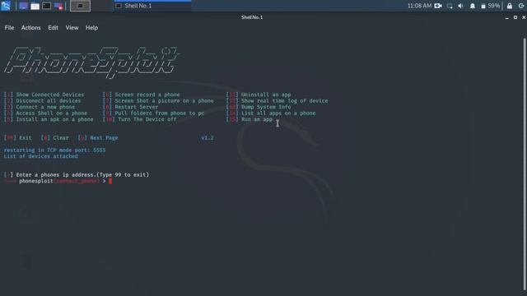The image size is (527, 296).
Task: Open the network connection tray icon
Action: point(450,6)
